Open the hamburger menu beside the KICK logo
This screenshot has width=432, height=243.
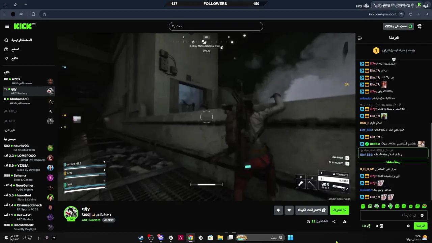click(x=7, y=26)
